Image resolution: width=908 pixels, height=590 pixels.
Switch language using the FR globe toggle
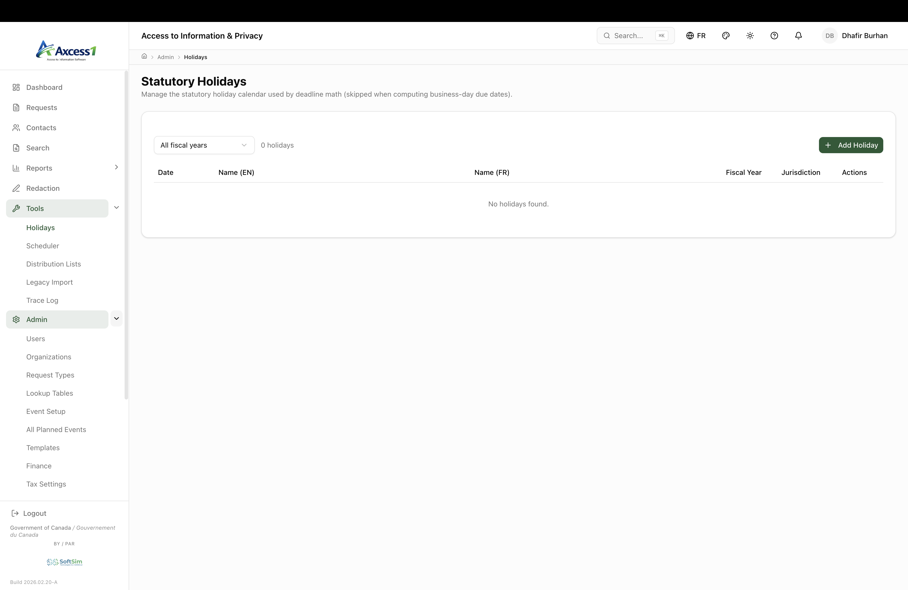tap(696, 36)
